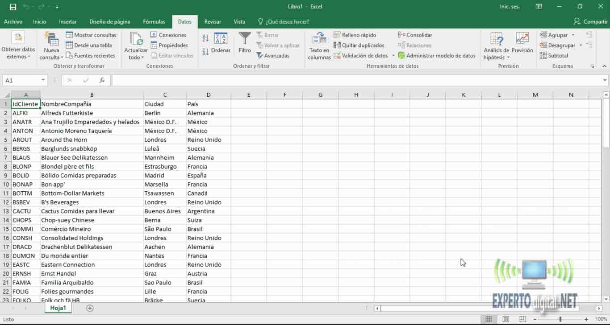
Task: Click the Quitar duplicados icon
Action: pyautogui.click(x=360, y=45)
